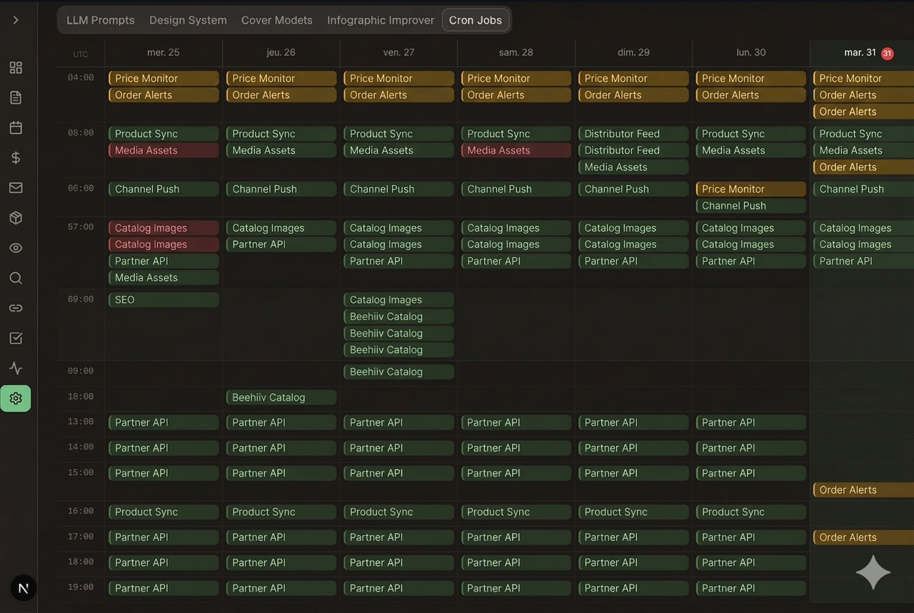The image size is (914, 613).
Task: Click the round N avatar icon
Action: (24, 589)
